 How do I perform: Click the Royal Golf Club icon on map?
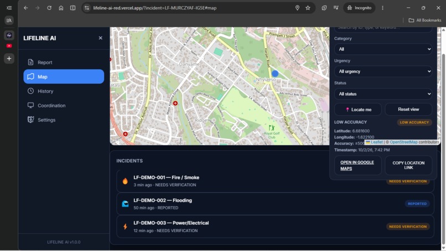point(272,128)
